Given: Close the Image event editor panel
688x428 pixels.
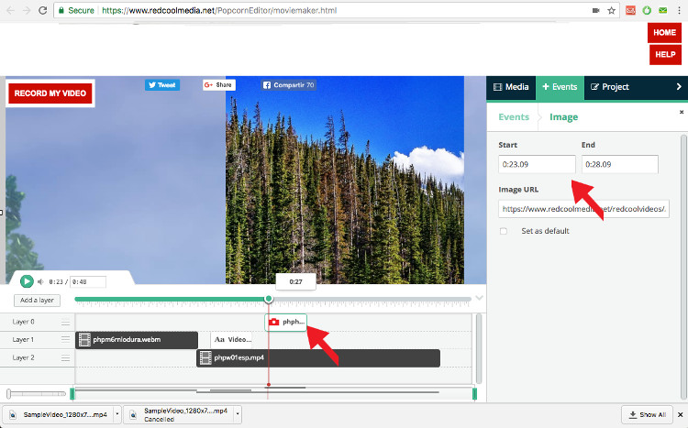Looking at the screenshot, I should tap(681, 112).
